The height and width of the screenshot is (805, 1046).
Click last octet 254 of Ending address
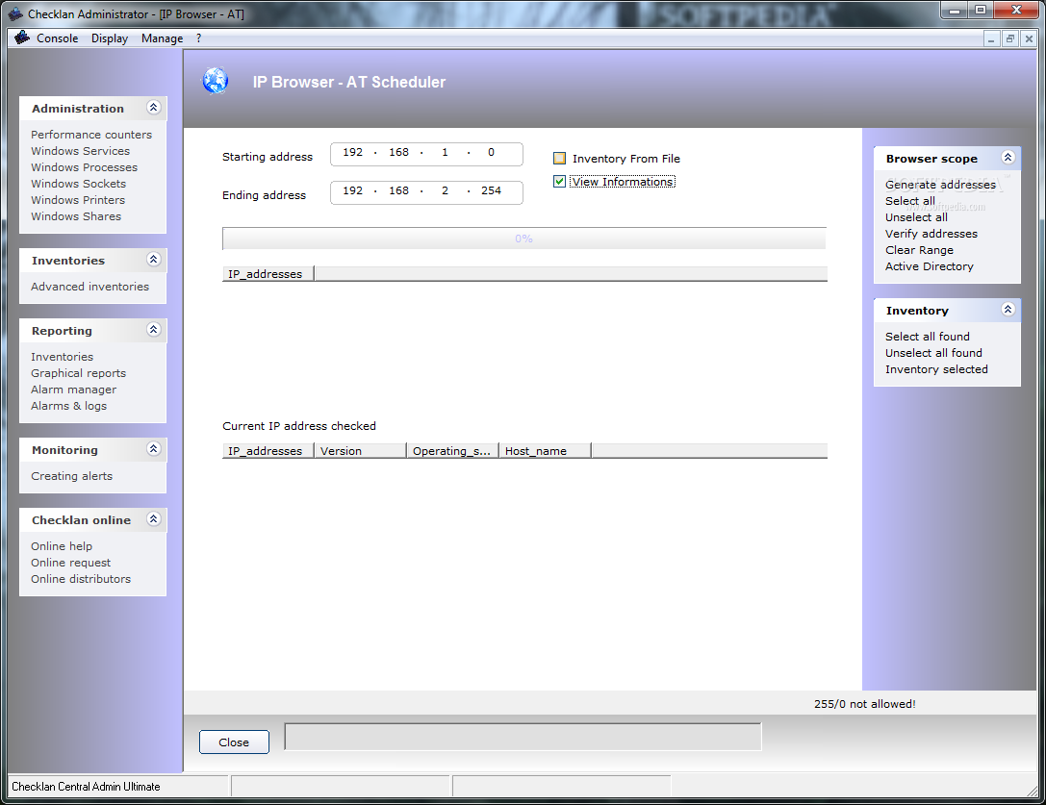(491, 190)
